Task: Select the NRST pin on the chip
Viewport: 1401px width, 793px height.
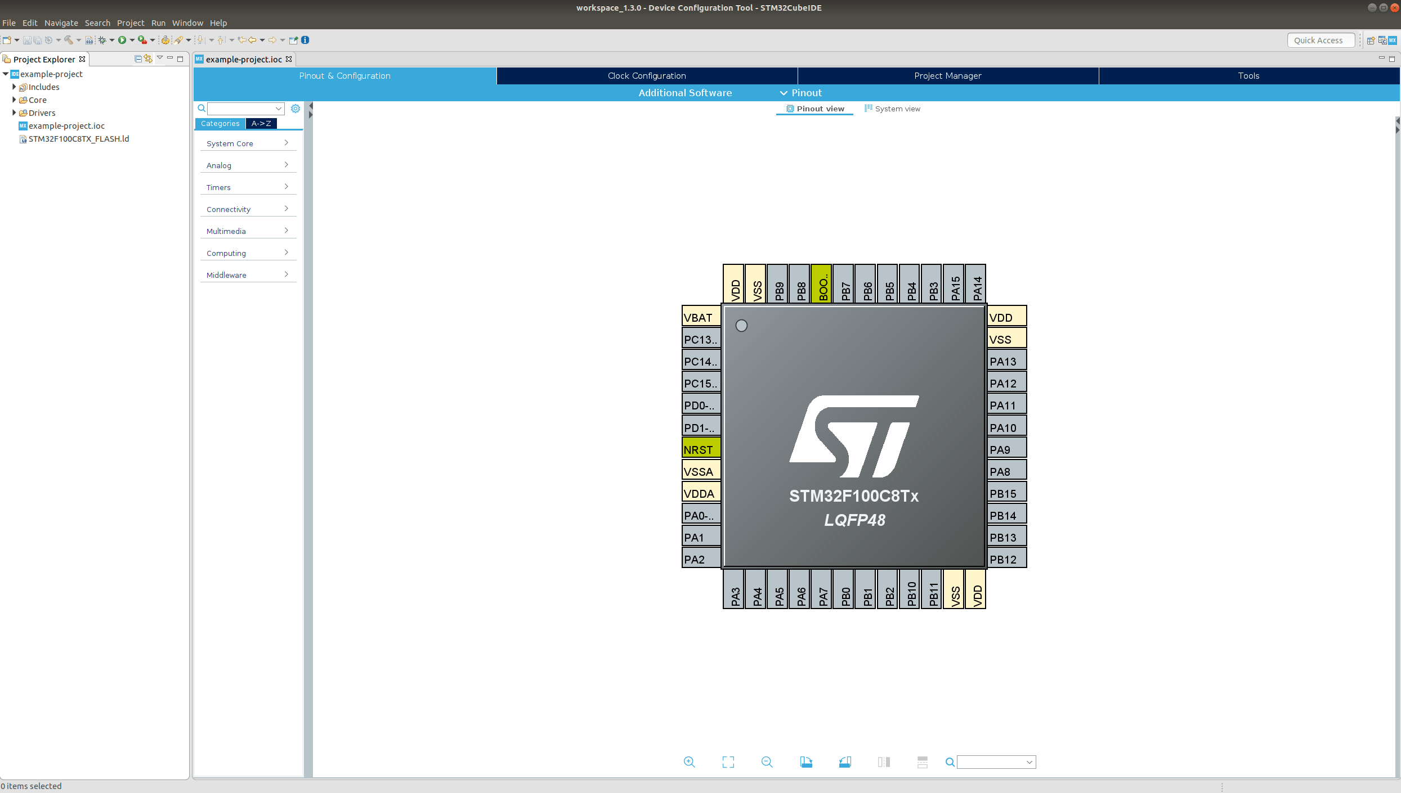Action: pyautogui.click(x=700, y=448)
